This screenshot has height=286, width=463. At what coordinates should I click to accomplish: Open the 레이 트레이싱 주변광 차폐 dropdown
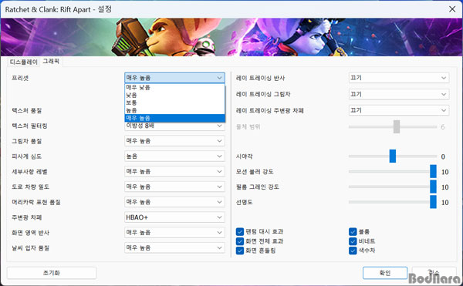(x=399, y=110)
